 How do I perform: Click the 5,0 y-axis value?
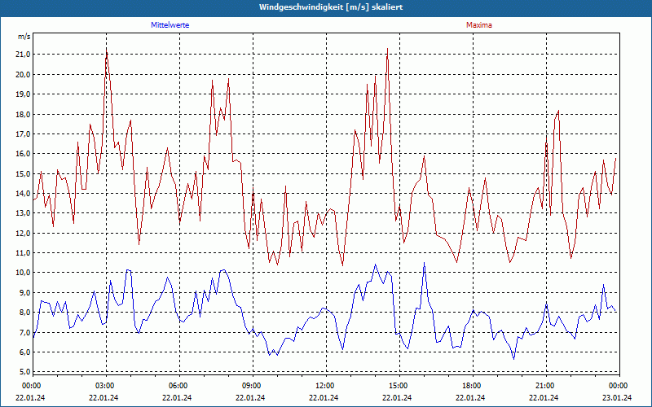point(25,372)
